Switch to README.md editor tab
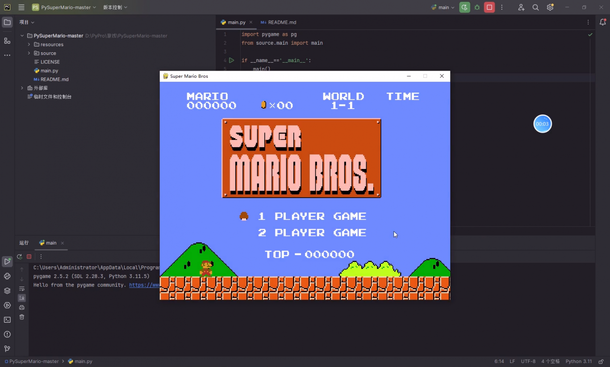Image resolution: width=610 pixels, height=367 pixels. [x=279, y=22]
